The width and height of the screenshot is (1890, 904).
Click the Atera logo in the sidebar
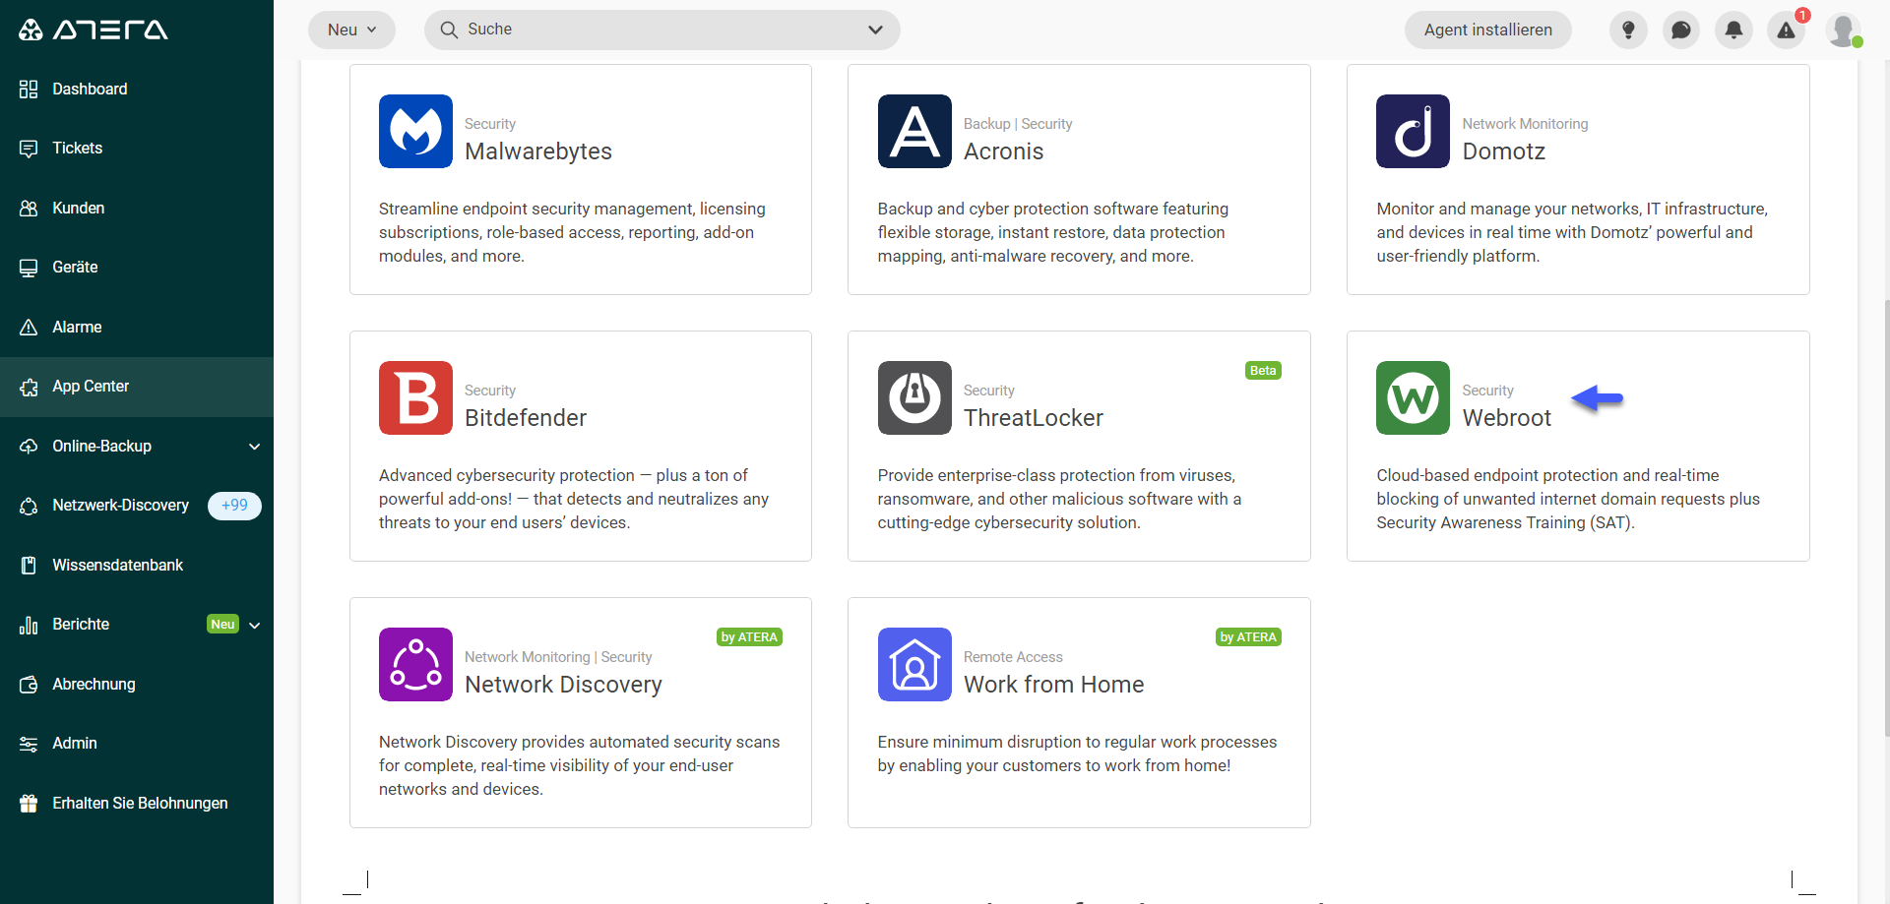tap(94, 30)
